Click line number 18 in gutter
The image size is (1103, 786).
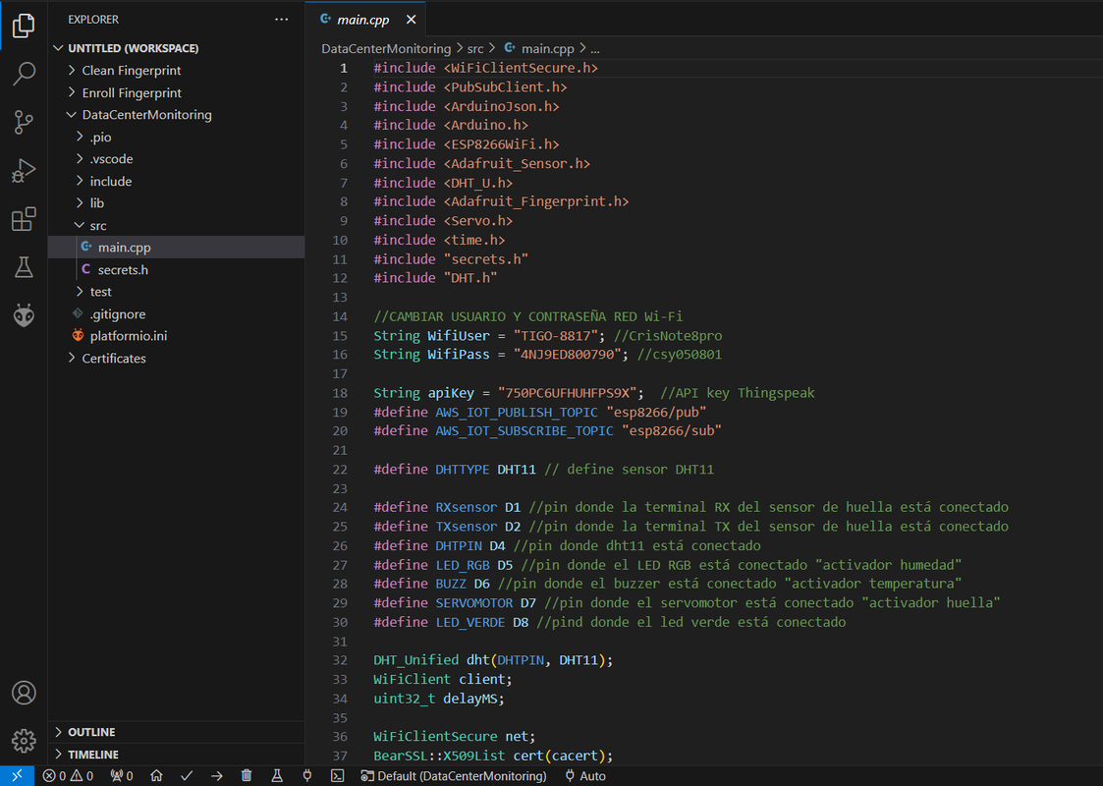tap(341, 393)
